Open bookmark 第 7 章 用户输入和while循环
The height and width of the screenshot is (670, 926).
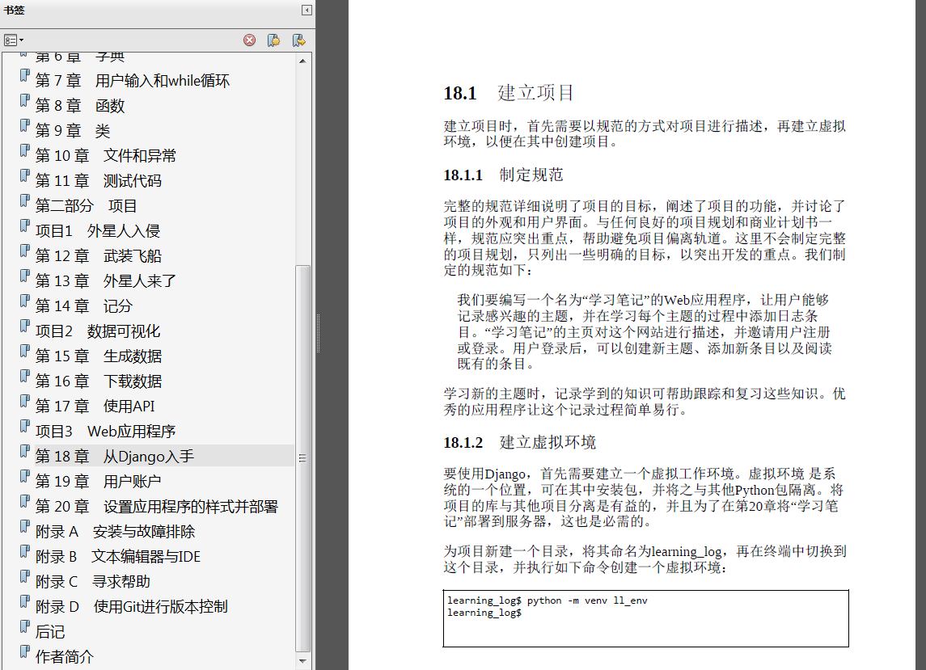[x=133, y=80]
